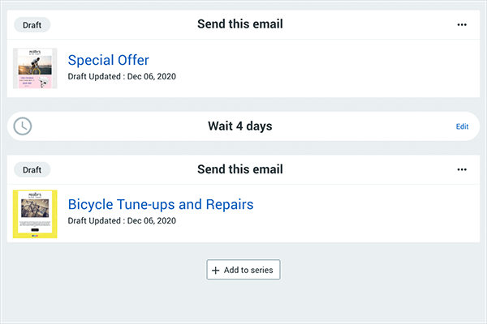Click the clock icon on the wait step
This screenshot has height=324, width=487.
23,126
